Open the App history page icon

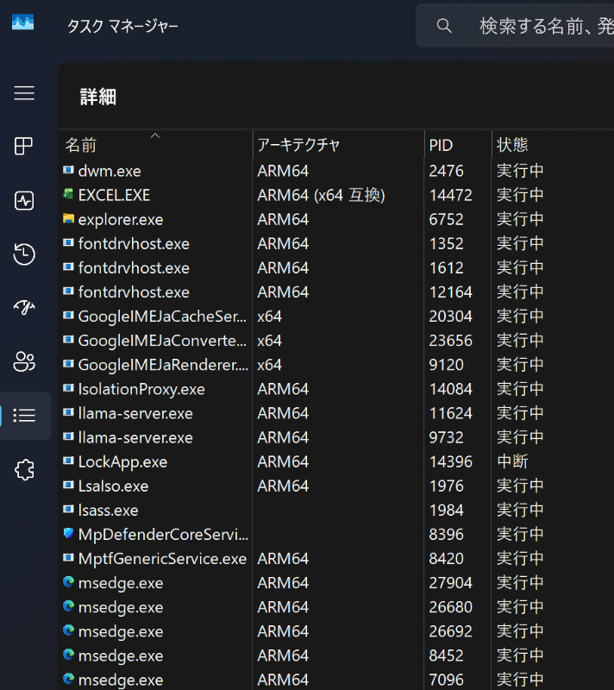coord(24,254)
